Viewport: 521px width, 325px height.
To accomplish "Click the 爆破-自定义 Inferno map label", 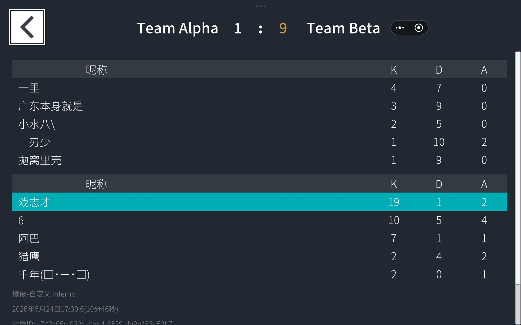I will pyautogui.click(x=44, y=294).
